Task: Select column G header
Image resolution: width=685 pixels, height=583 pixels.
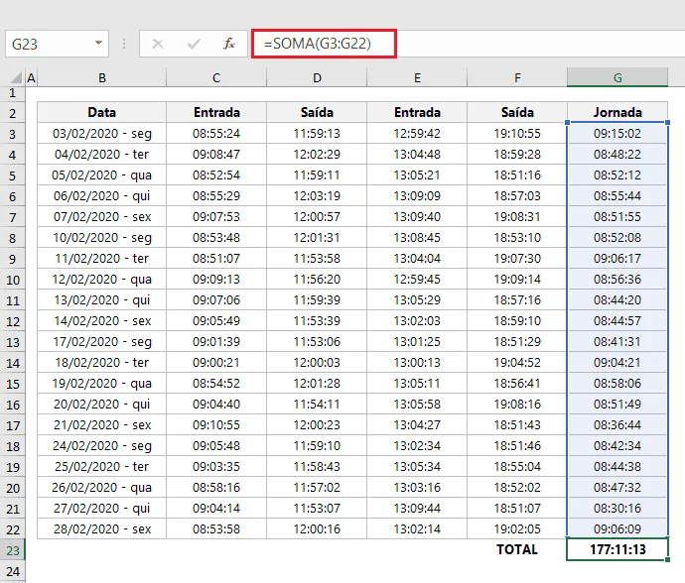Action: pyautogui.click(x=617, y=77)
